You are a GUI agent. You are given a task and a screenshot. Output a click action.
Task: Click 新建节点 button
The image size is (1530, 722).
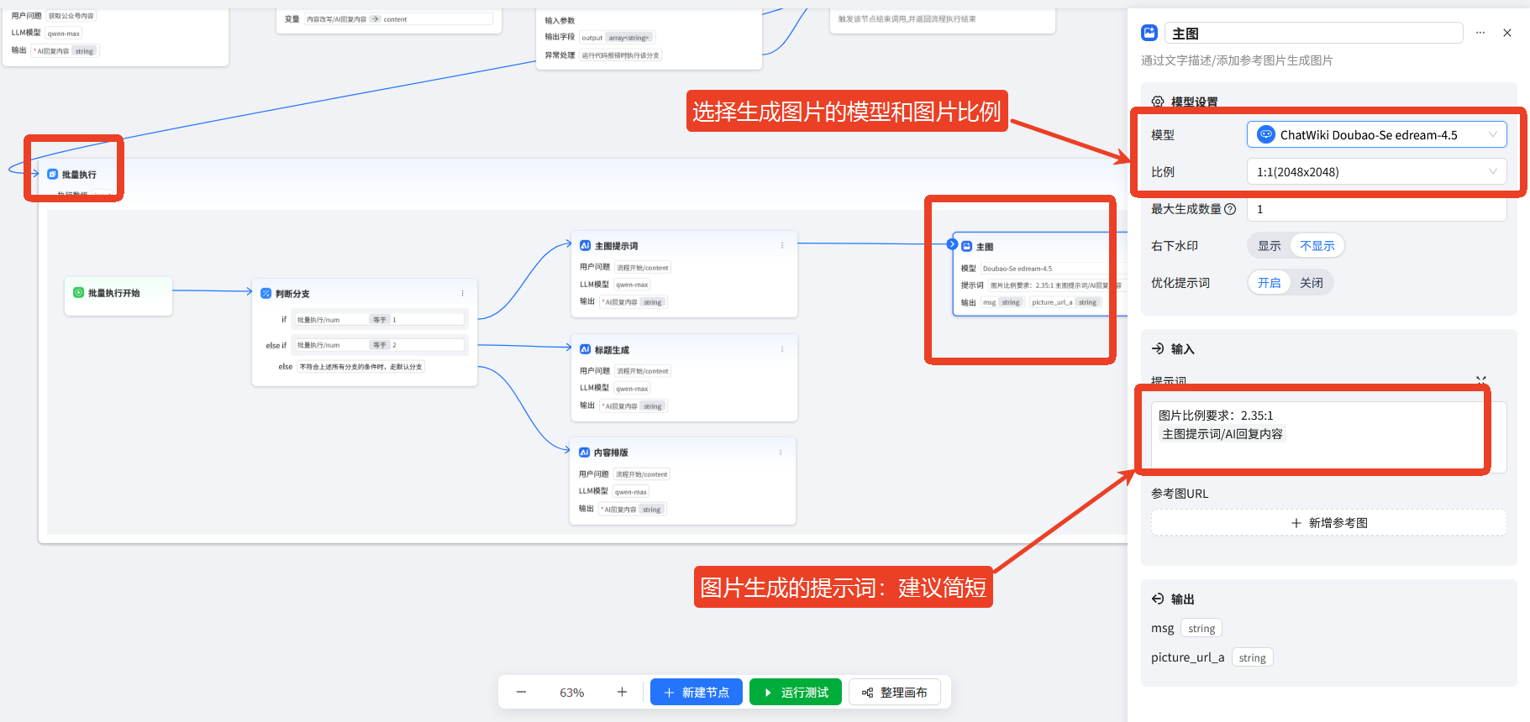tap(696, 692)
